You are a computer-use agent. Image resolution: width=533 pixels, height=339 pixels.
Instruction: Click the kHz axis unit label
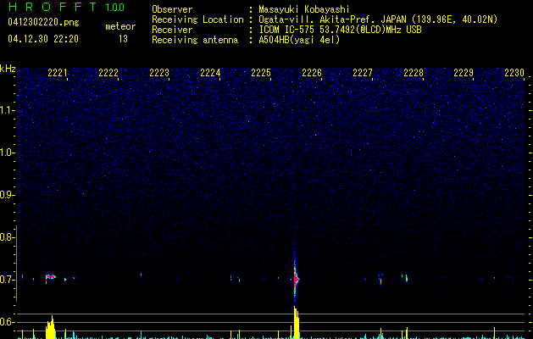(8, 69)
